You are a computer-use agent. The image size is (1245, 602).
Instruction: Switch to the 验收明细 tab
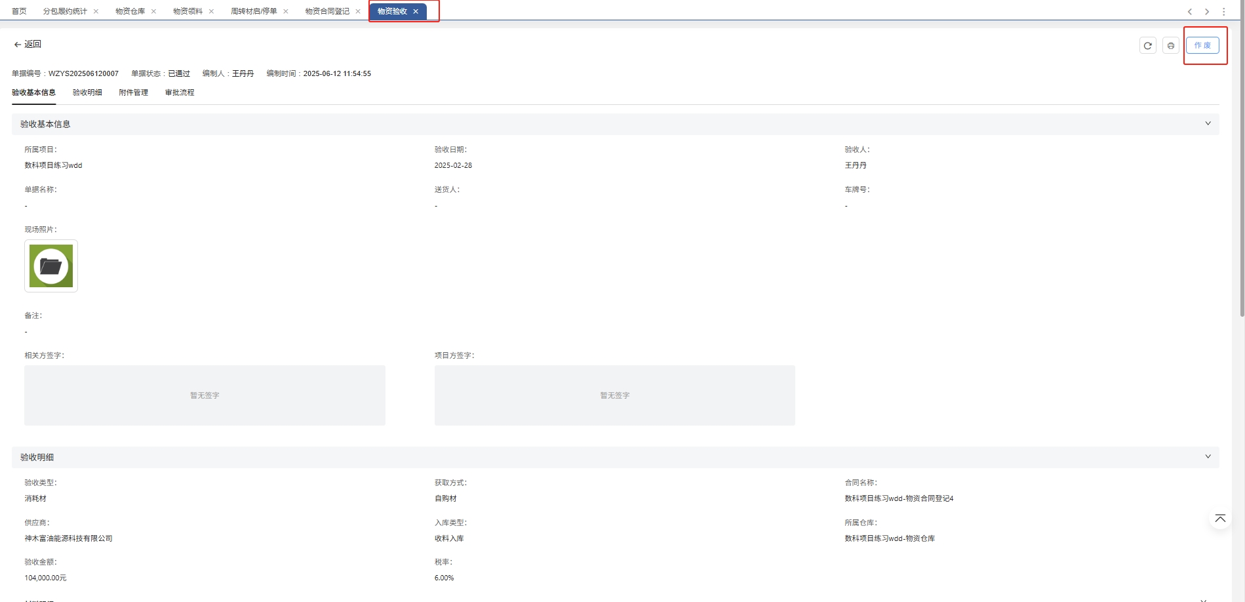coord(87,92)
